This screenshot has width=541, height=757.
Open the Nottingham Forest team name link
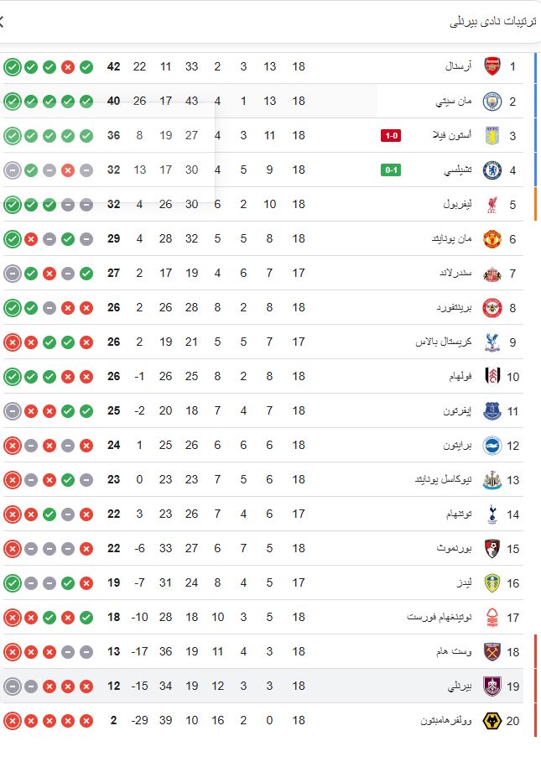point(440,617)
